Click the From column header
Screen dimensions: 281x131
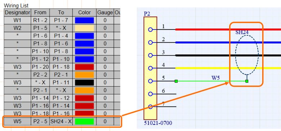pos(40,13)
